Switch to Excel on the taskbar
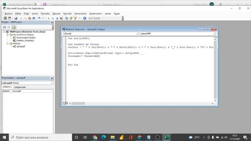This screenshot has width=251, height=141. pos(167,137)
